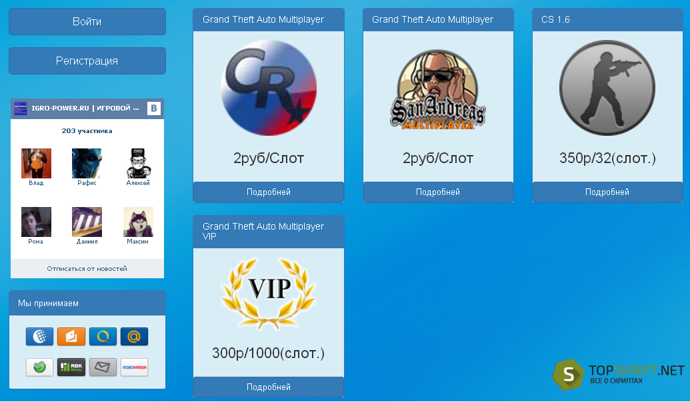
Task: Open Рома's avatar photo
Action: [x=36, y=222]
